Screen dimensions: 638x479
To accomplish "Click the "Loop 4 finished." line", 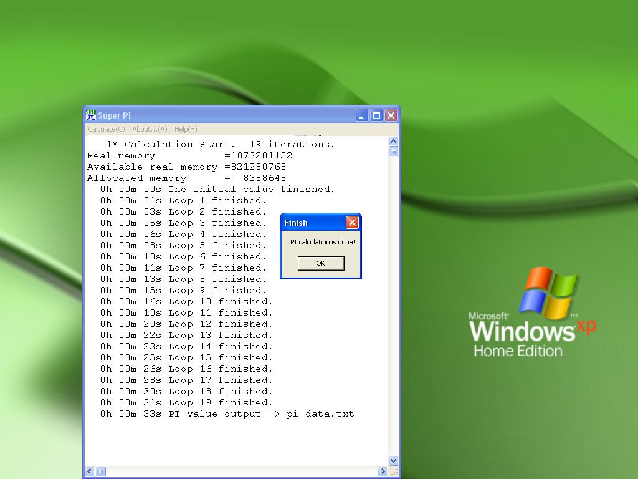I will click(183, 235).
